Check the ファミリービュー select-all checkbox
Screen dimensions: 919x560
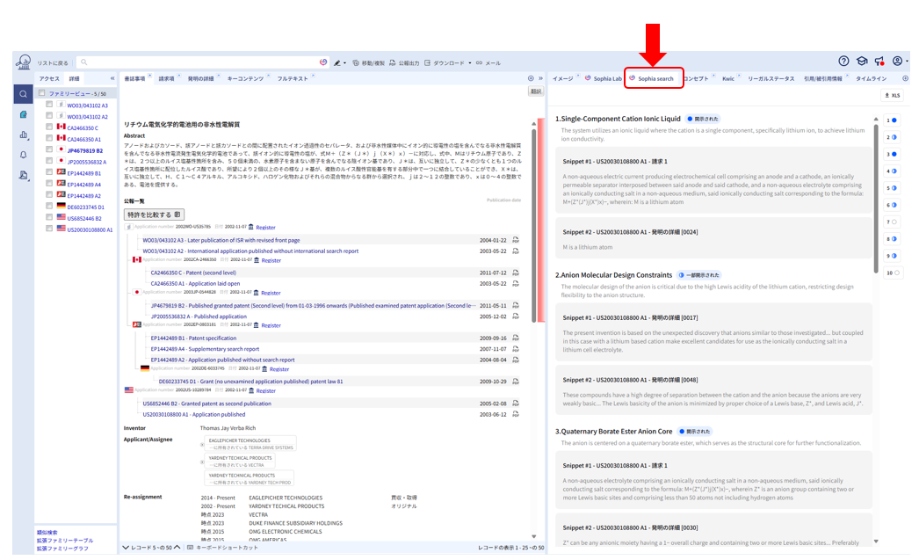tap(41, 93)
